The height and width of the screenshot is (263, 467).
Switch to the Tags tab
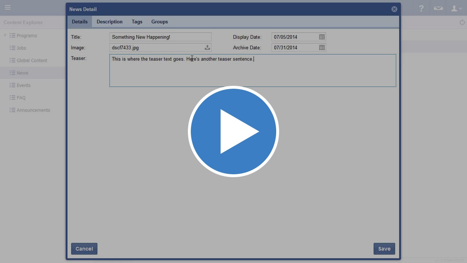[137, 22]
